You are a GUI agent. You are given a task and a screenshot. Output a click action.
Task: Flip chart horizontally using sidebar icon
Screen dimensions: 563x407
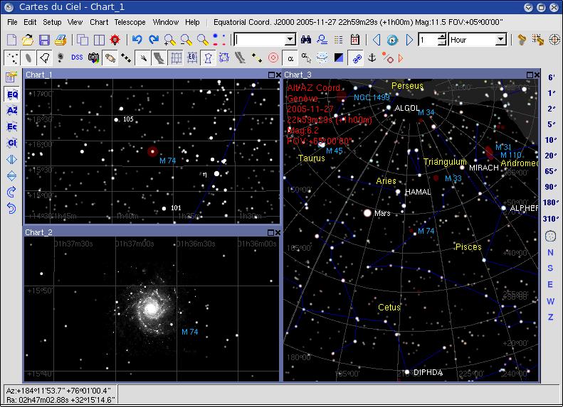pos(12,160)
